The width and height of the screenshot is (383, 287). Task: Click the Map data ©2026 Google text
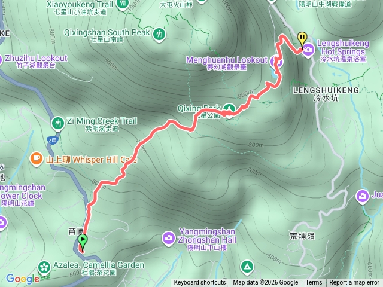[x=265, y=283]
